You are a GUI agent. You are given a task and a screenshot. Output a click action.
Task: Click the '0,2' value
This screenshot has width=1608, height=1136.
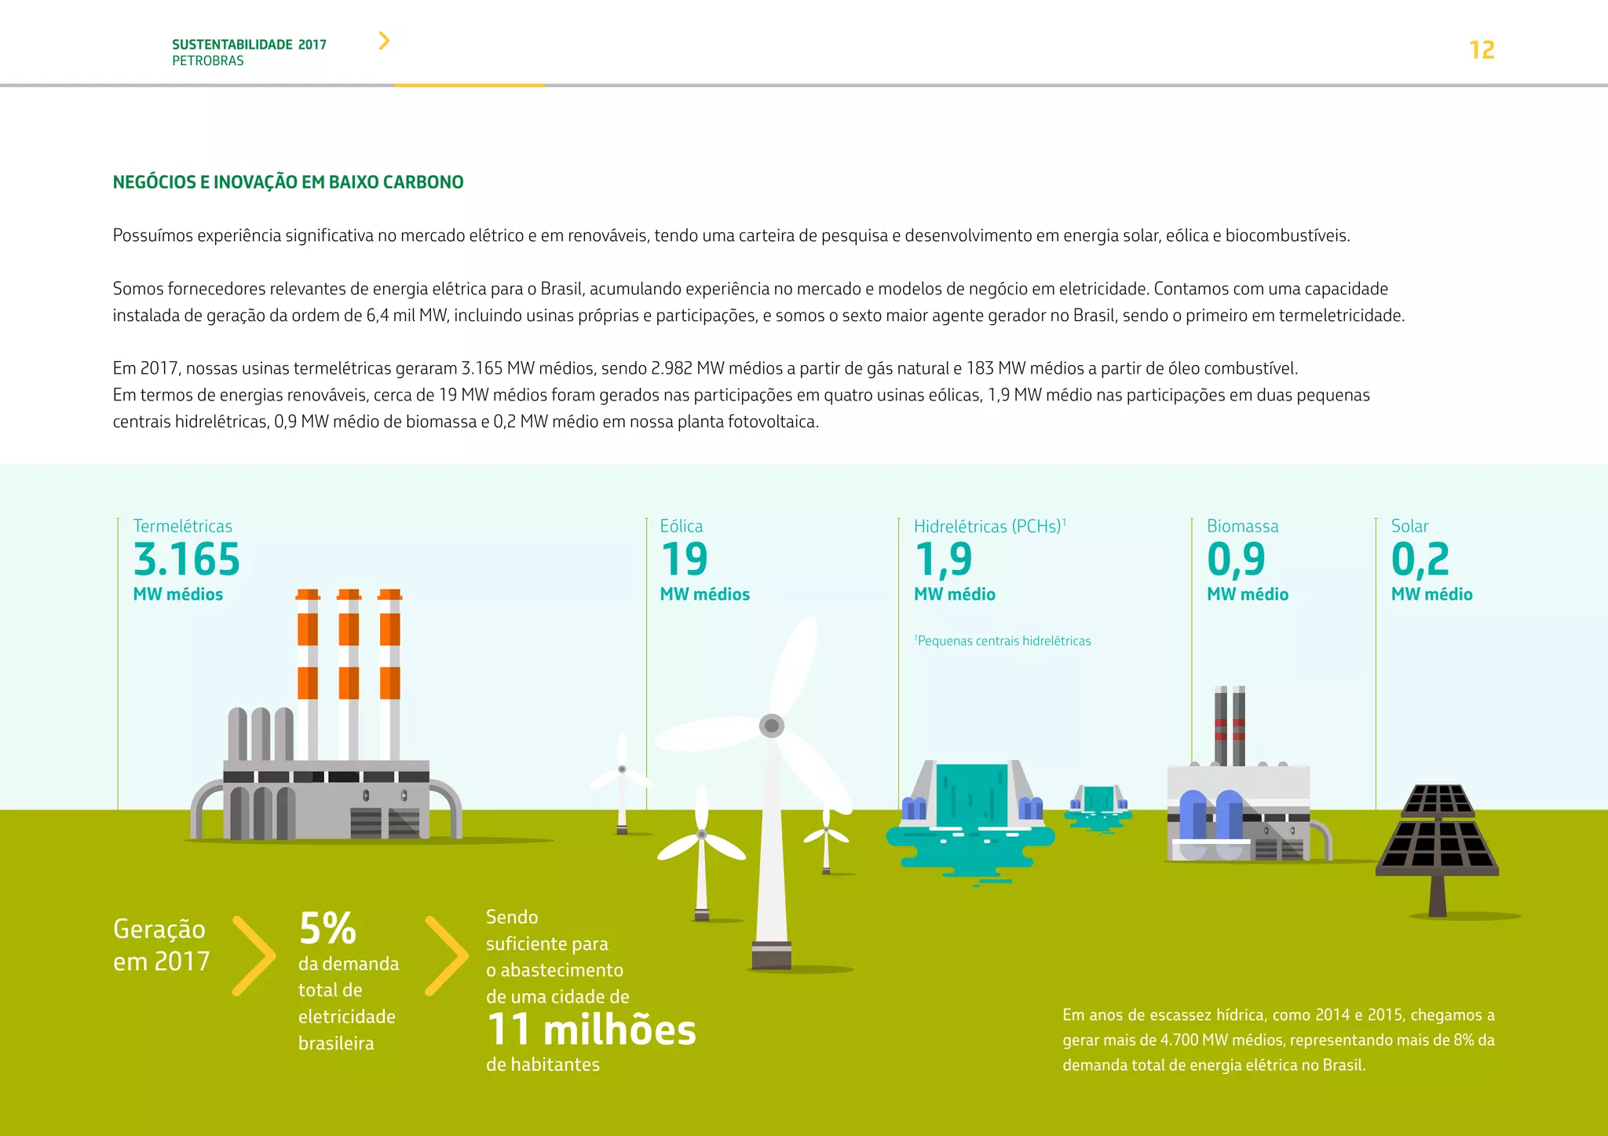pos(1420,561)
